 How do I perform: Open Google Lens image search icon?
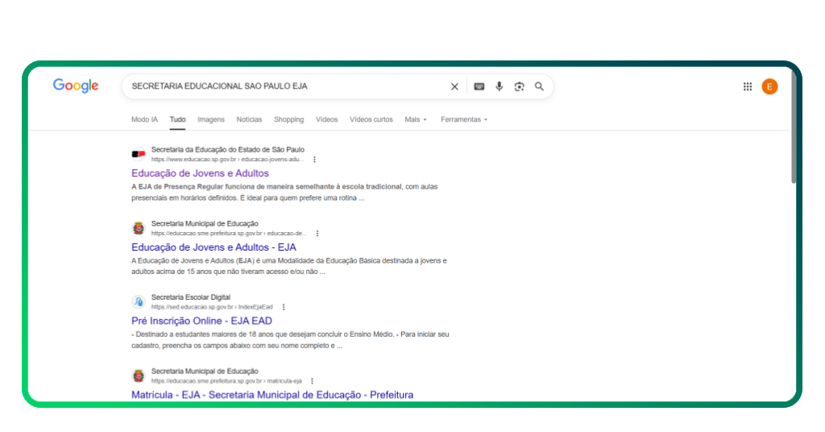click(520, 86)
